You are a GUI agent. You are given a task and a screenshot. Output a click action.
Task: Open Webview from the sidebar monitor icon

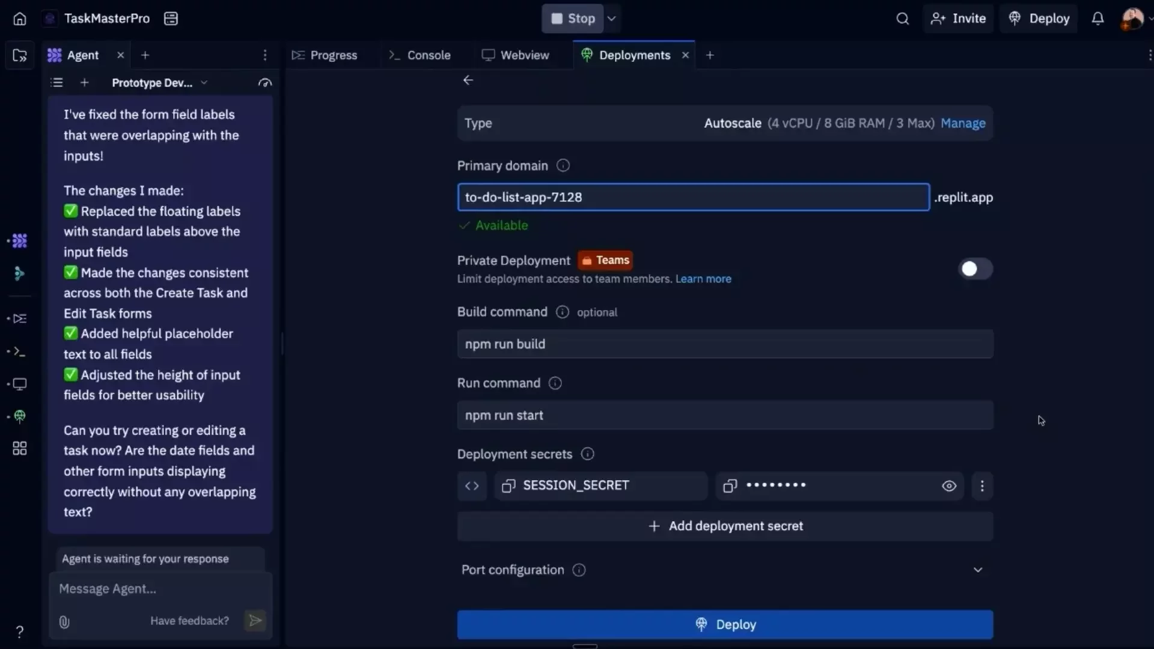pyautogui.click(x=19, y=384)
